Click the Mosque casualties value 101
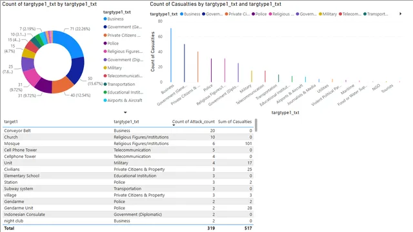The width and height of the screenshot is (413, 232). (x=248, y=144)
